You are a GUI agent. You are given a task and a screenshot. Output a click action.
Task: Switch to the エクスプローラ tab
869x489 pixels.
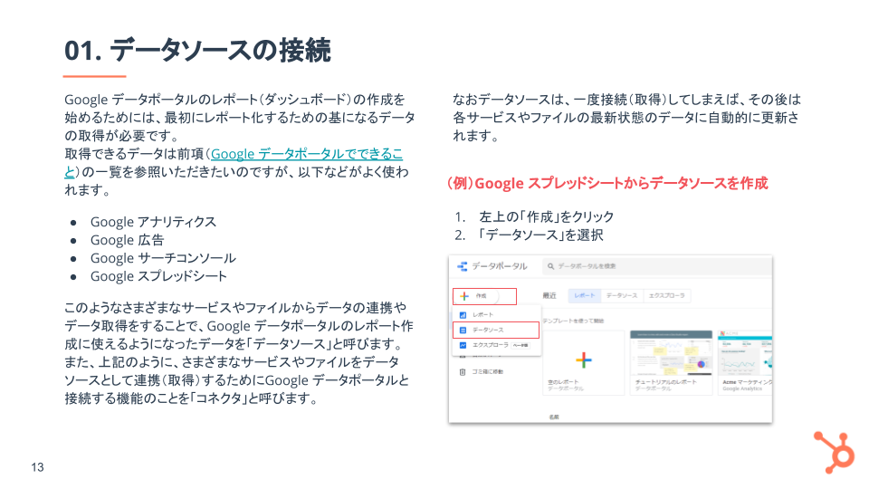(665, 296)
